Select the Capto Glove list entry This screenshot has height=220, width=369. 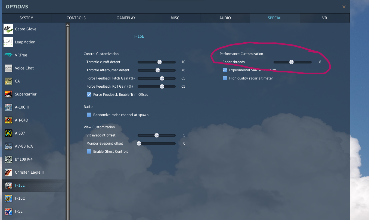tap(33, 29)
